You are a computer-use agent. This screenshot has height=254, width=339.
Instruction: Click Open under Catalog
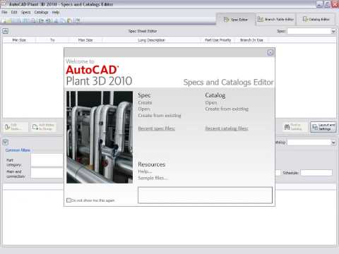tap(211, 103)
